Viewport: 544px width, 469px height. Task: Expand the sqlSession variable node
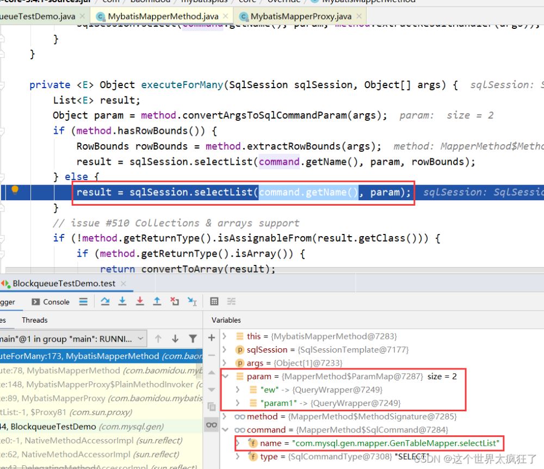tap(225, 350)
